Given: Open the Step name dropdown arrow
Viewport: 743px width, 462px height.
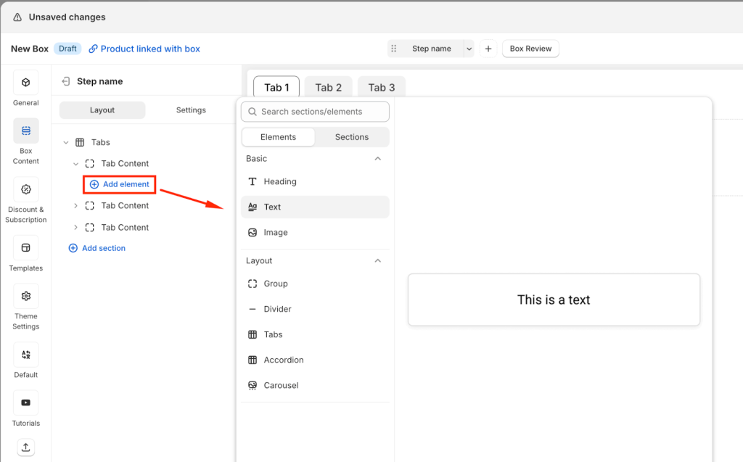Looking at the screenshot, I should point(469,49).
